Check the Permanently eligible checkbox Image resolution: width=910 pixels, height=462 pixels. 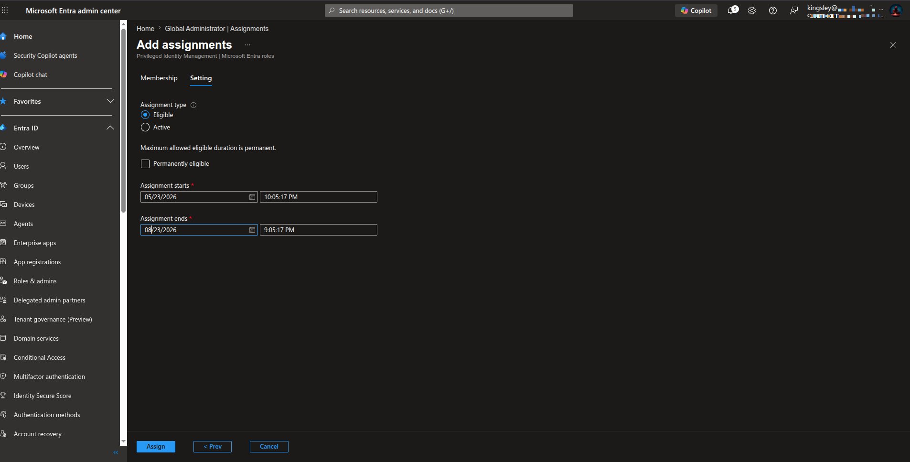click(145, 164)
